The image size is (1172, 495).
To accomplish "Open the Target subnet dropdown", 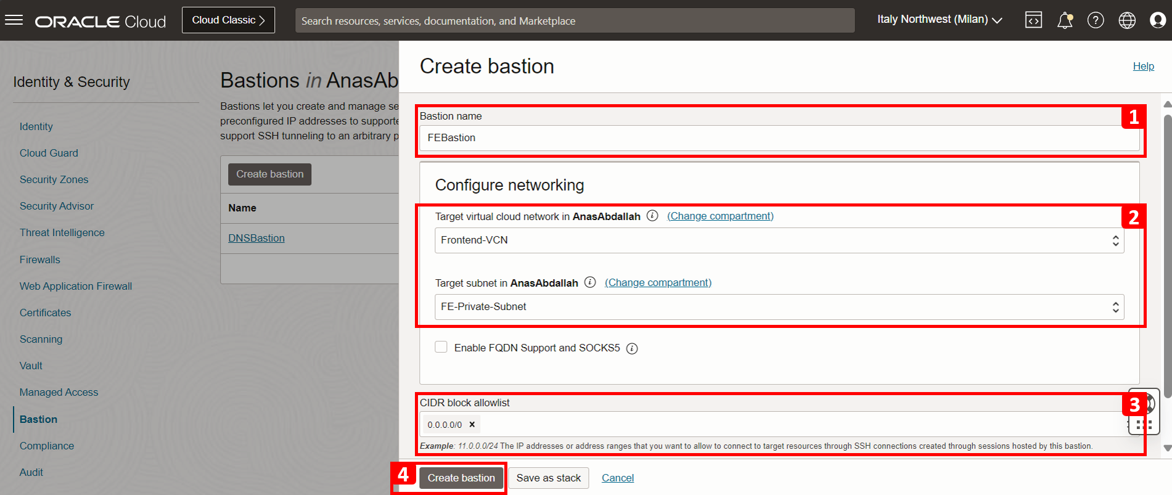I will (x=779, y=307).
